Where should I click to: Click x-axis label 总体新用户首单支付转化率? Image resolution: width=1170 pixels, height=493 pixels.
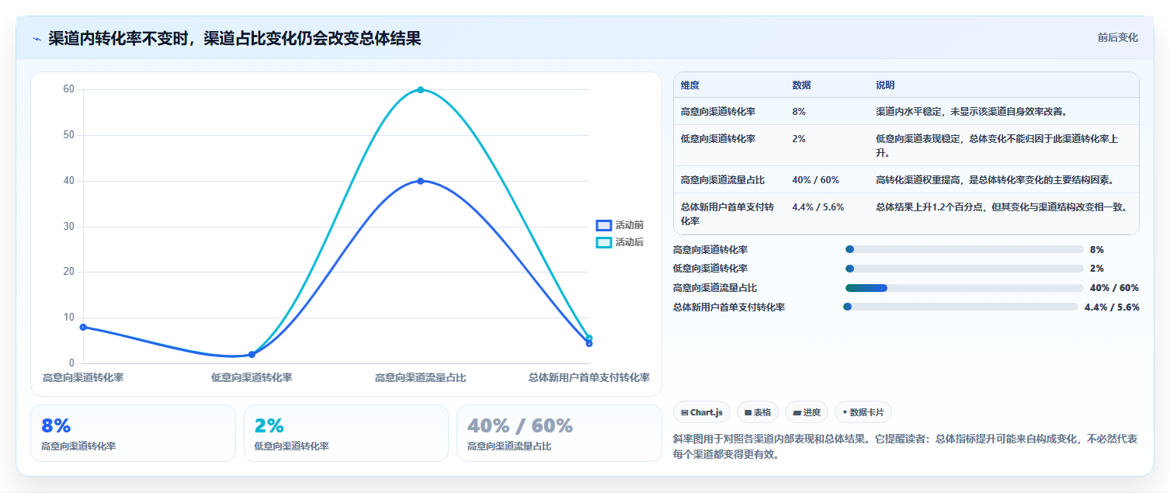point(588,377)
